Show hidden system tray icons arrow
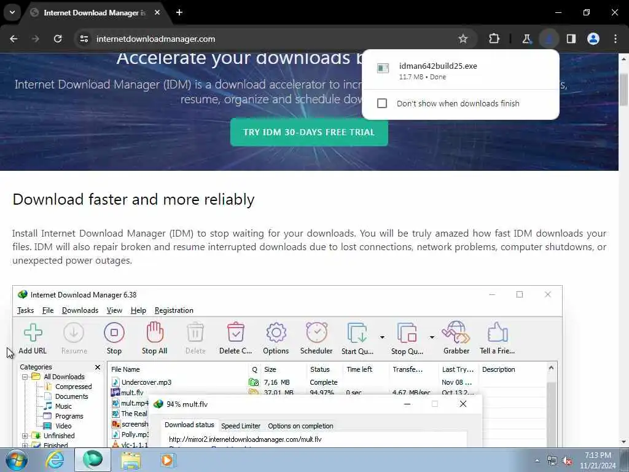 click(537, 461)
